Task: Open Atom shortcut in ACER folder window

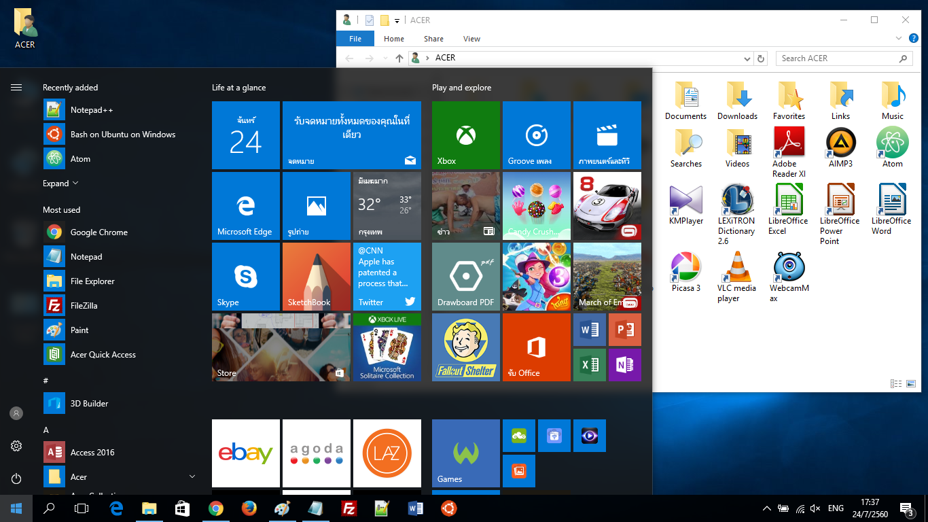Action: pyautogui.click(x=892, y=149)
